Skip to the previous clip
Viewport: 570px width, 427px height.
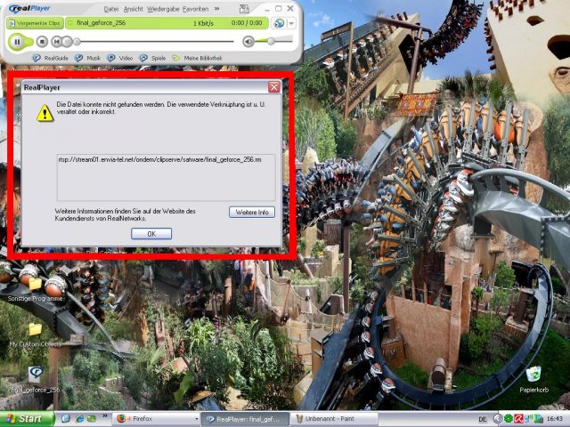[56, 42]
